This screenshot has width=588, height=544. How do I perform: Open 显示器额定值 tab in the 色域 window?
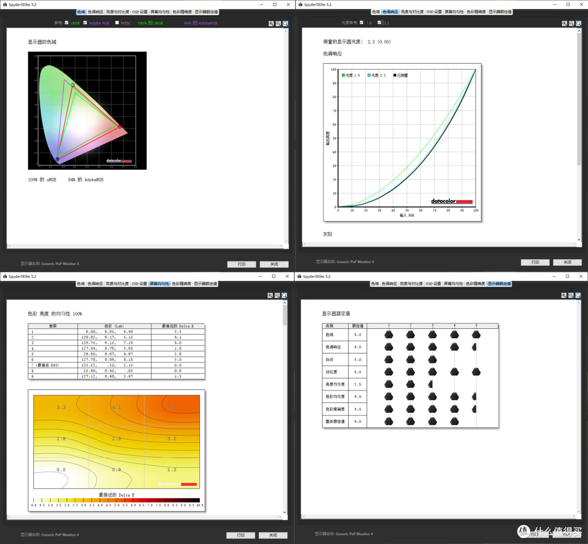click(206, 12)
